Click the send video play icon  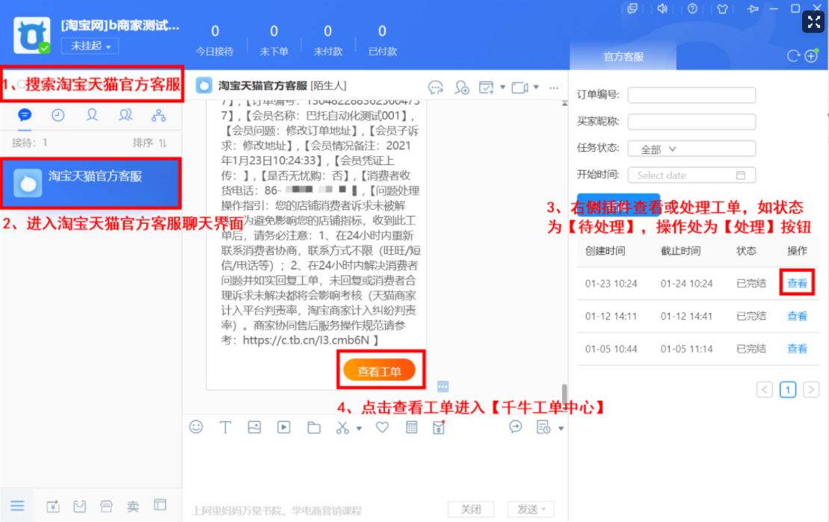[284, 427]
